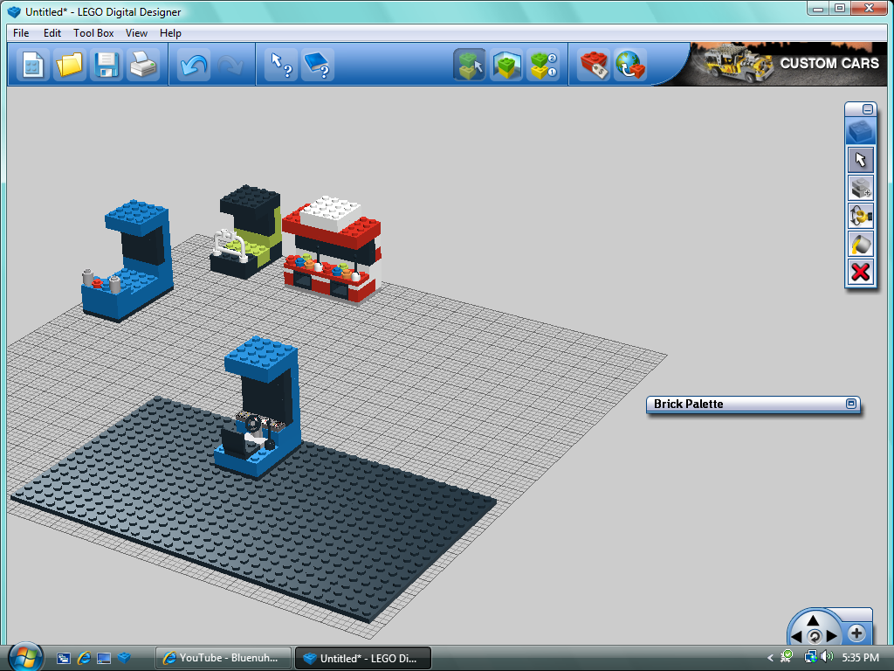894x671 pixels.
Task: Open the help book
Action: tap(317, 65)
